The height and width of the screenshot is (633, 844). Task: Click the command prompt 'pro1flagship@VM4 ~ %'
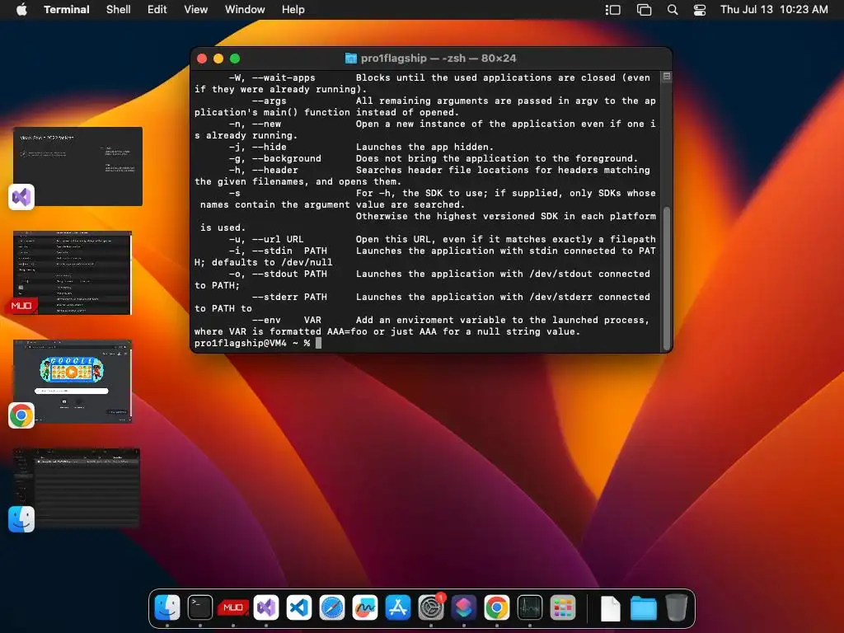(x=252, y=343)
